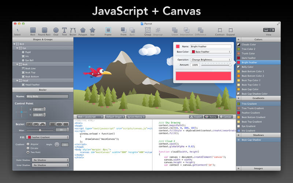Viewport: 293px width, 183px height.
Task: Add a new image with plus button
Action: point(238,168)
